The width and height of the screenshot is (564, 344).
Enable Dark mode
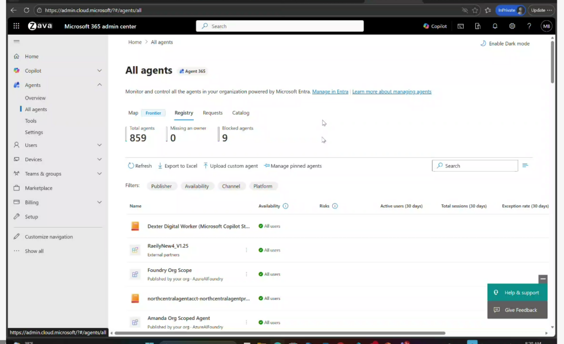[505, 43]
